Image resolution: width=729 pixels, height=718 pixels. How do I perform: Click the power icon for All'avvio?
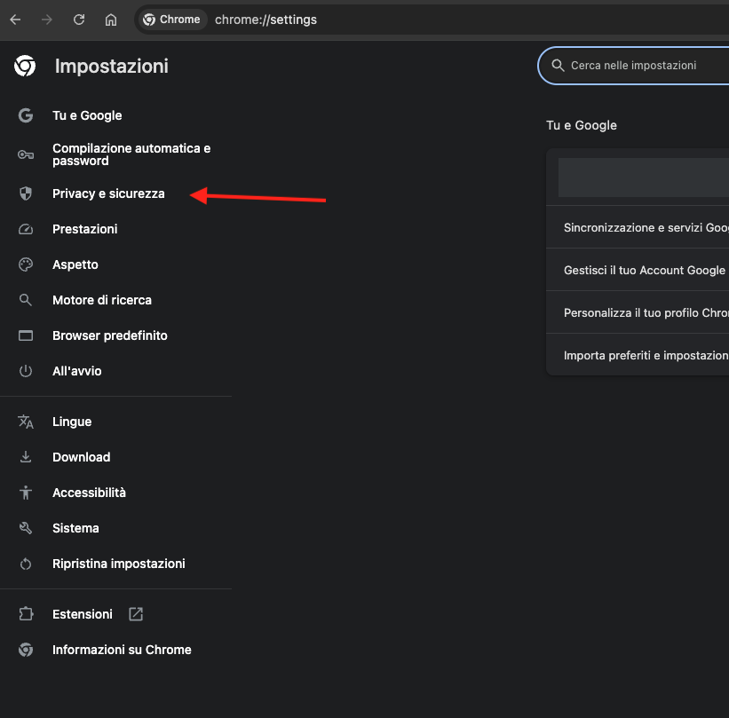[x=26, y=371]
